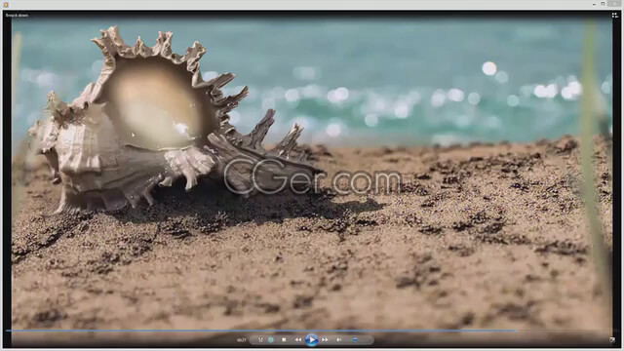Skip to previous track
The height and width of the screenshot is (351, 624).
point(298,340)
